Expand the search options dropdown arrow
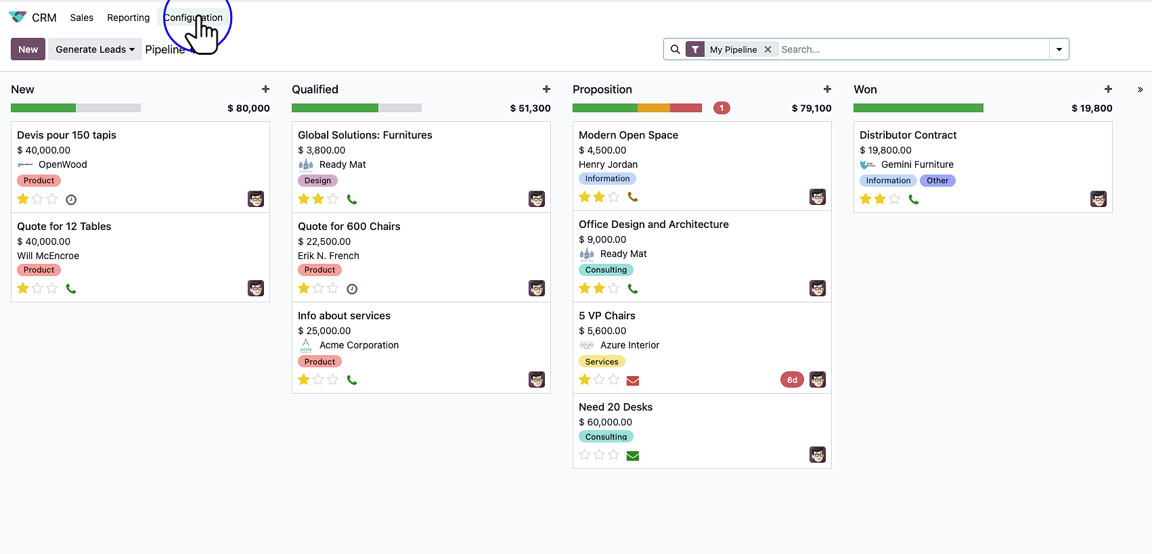This screenshot has height=554, width=1152. click(1059, 49)
